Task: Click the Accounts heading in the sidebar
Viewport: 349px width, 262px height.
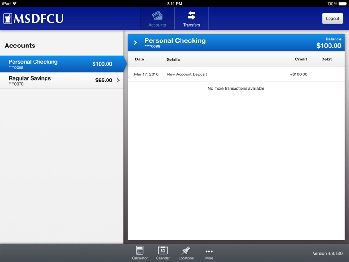Action: (x=20, y=46)
